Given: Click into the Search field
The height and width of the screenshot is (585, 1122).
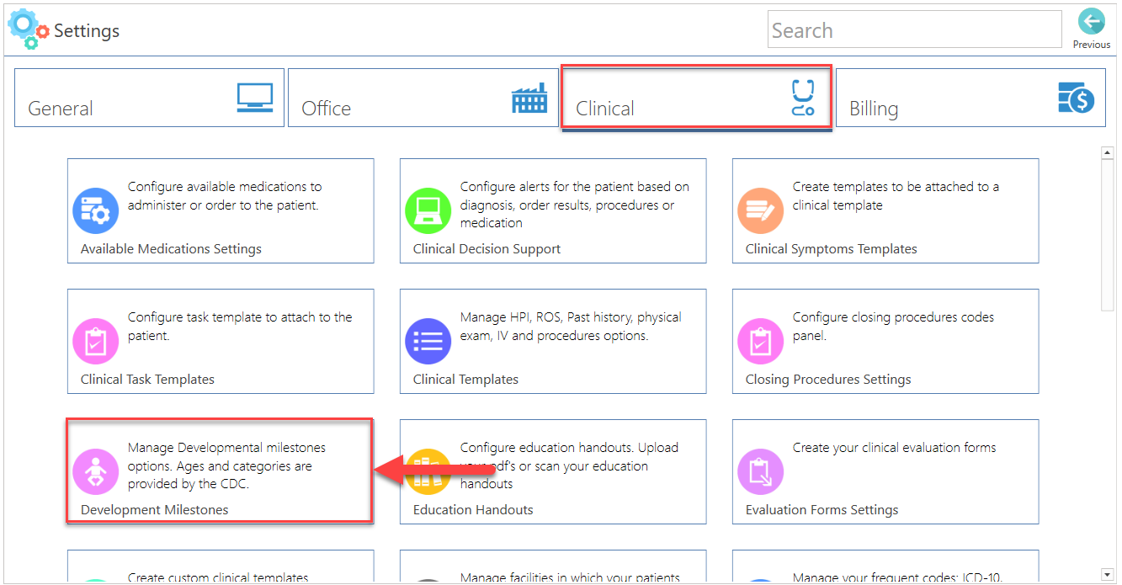Looking at the screenshot, I should [915, 29].
